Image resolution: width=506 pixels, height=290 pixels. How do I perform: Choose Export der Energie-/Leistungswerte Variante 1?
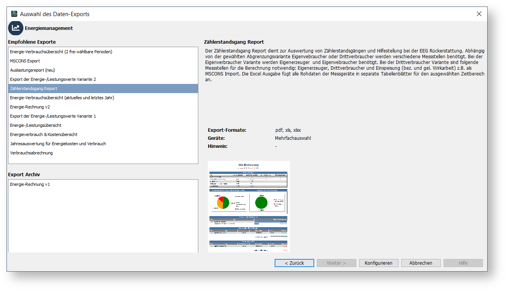[x=53, y=116]
